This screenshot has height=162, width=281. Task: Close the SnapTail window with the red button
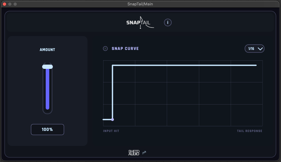pos(5,4)
